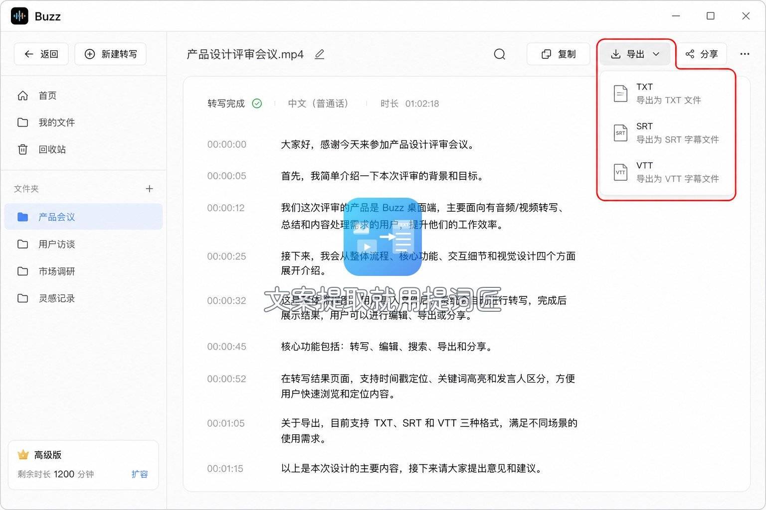Click the 剩余时长 1200 分钟 text
The image size is (766, 510).
55,474
